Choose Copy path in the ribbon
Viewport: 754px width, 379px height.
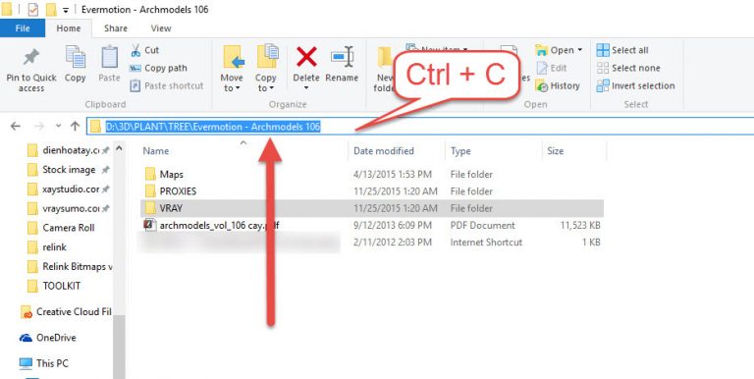[158, 69]
